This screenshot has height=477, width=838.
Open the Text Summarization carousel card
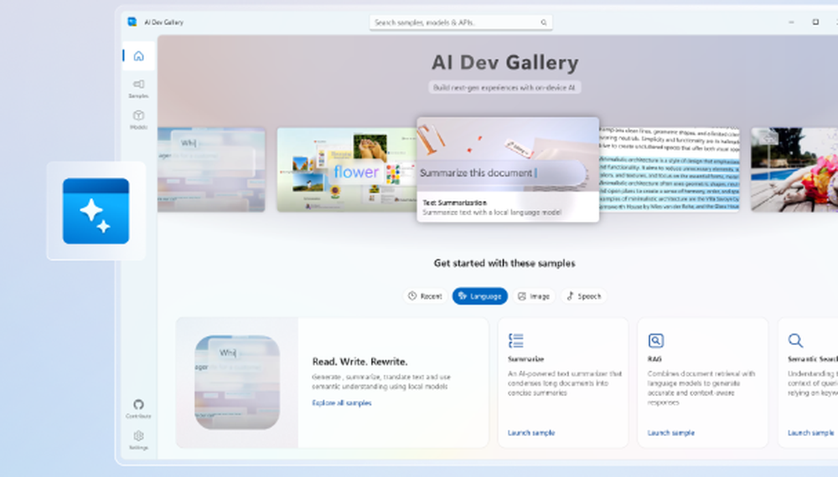coord(508,170)
